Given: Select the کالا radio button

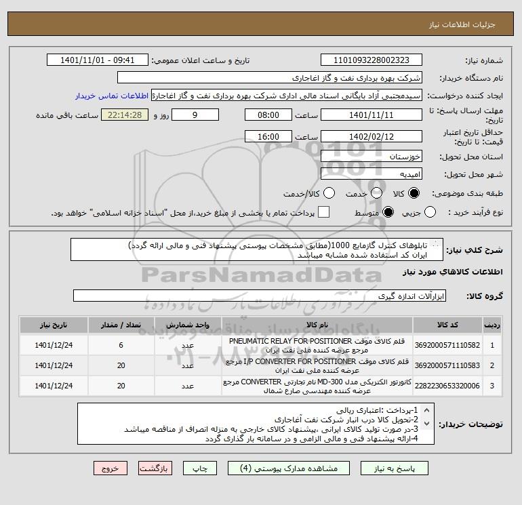Looking at the screenshot, I should 414,193.
